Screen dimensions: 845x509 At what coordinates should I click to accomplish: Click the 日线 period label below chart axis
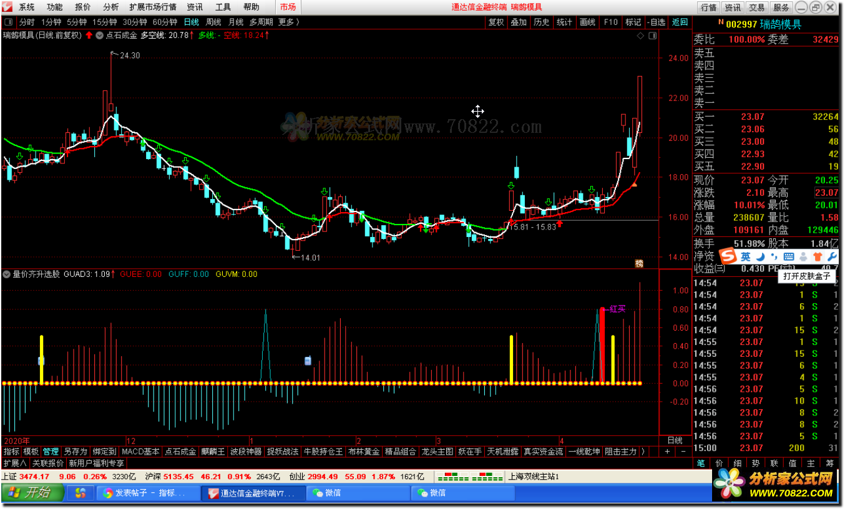(x=675, y=440)
